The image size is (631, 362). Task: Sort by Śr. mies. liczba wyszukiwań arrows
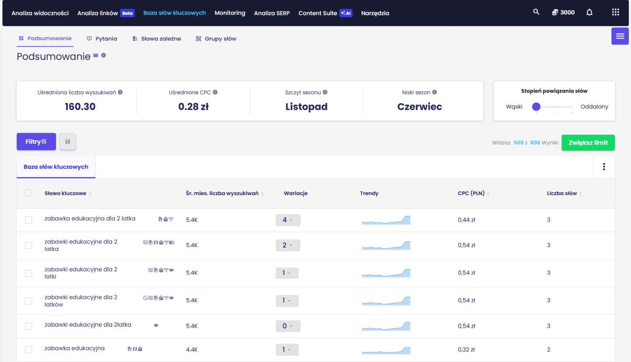coord(262,194)
